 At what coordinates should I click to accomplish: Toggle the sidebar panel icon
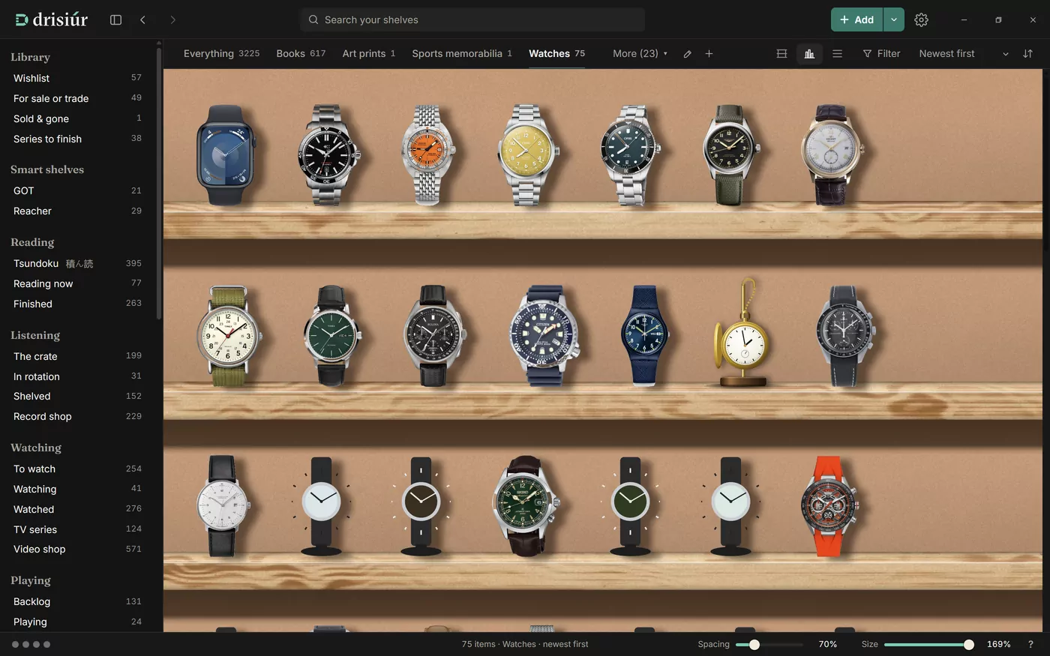tap(115, 19)
